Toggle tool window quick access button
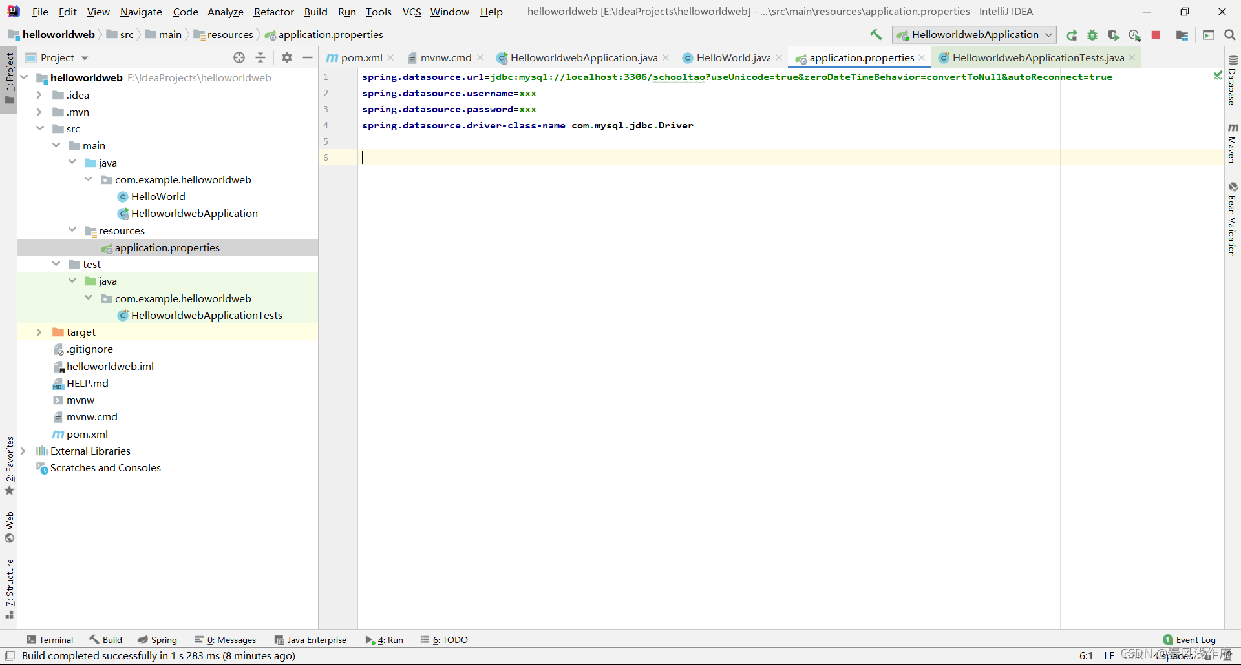 (10, 656)
